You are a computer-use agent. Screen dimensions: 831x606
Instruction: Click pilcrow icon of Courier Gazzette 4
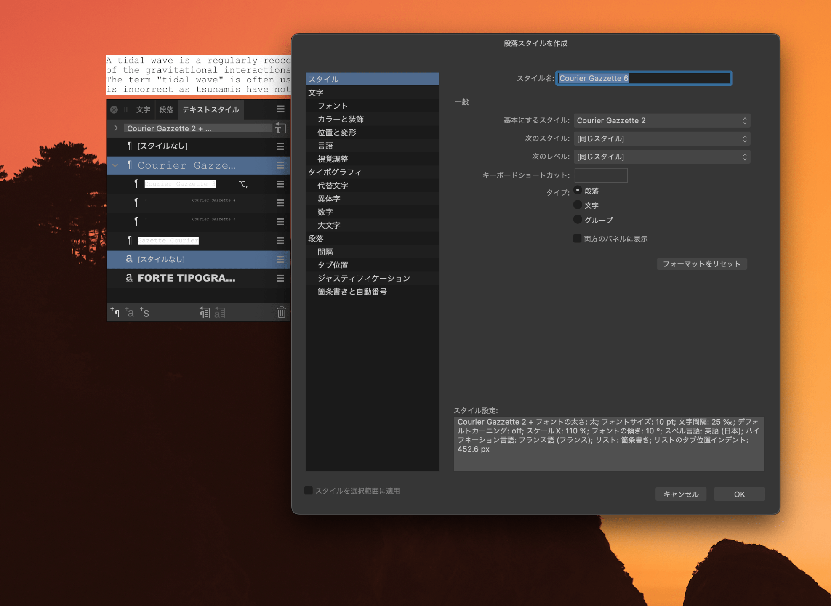click(136, 203)
